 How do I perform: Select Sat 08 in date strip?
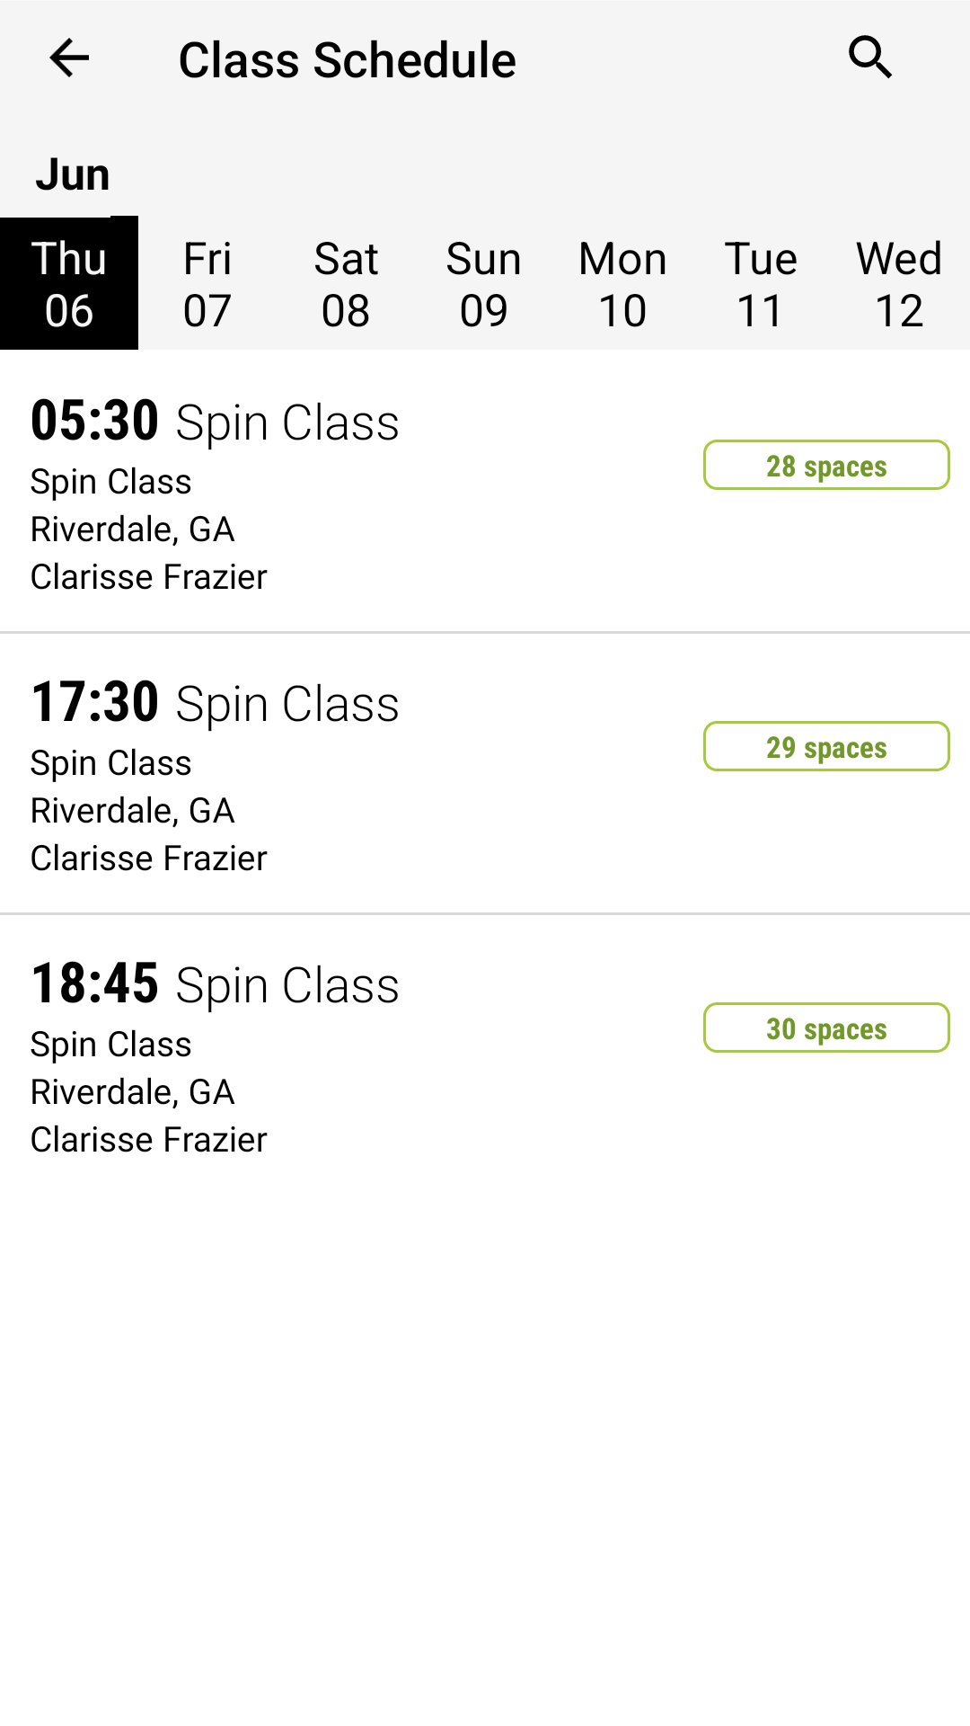pos(346,284)
